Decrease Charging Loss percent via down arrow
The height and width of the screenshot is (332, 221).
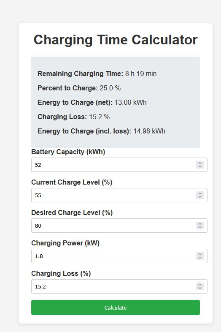pos(200,288)
